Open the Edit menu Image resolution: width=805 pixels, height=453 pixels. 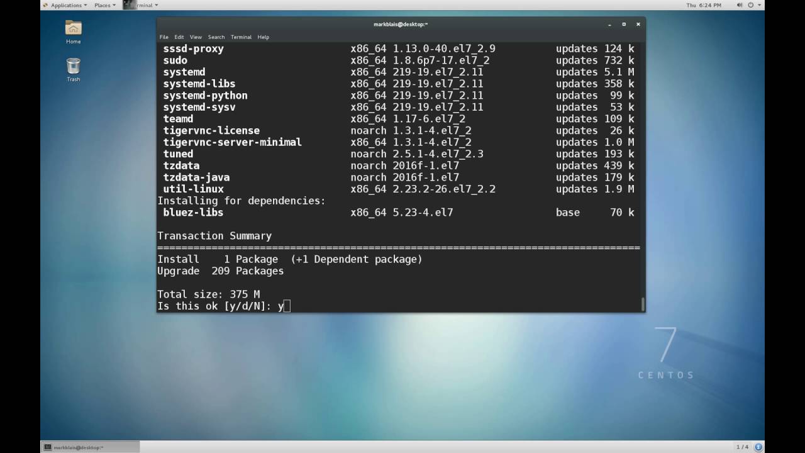(179, 37)
